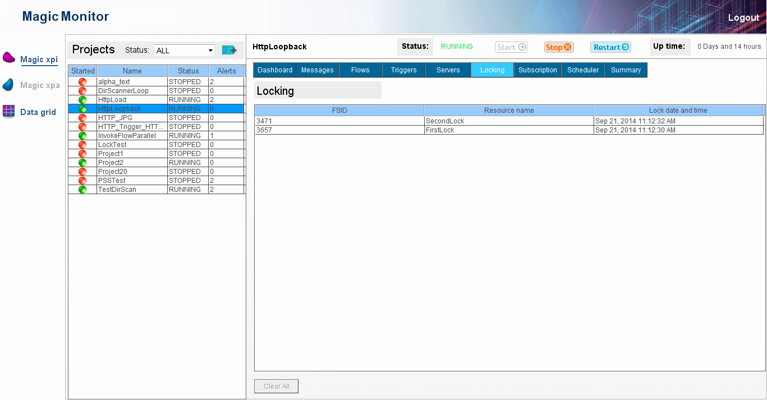Select the Project20 project name
The width and height of the screenshot is (767, 400).
(x=112, y=172)
